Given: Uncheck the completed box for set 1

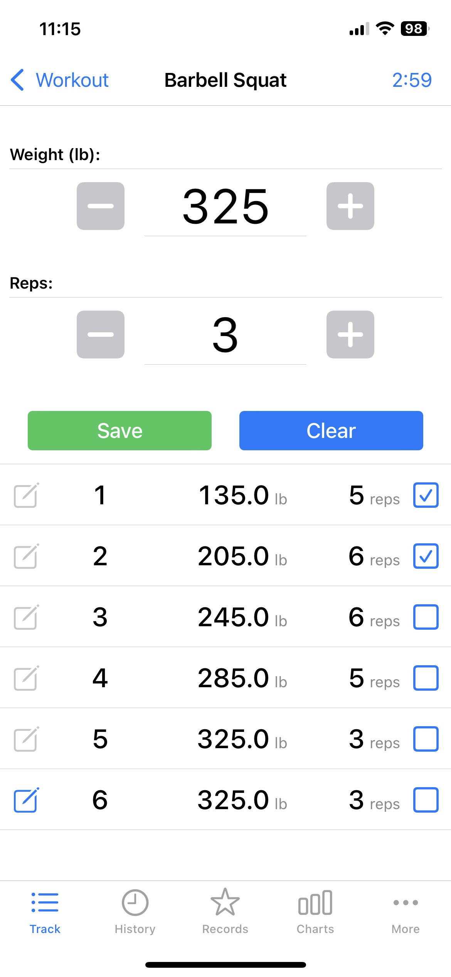Looking at the screenshot, I should click(426, 495).
